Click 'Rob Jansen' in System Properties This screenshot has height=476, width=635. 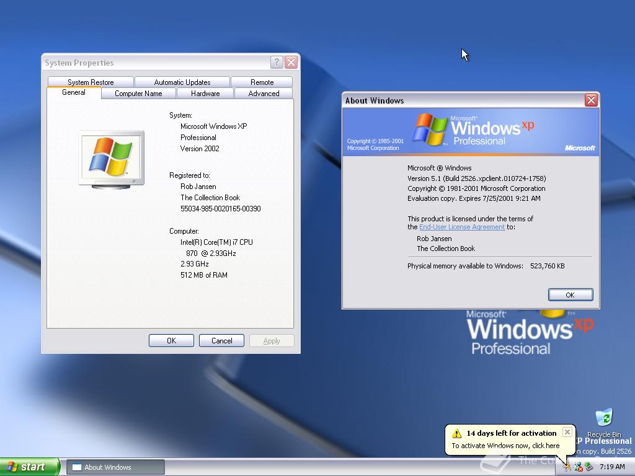198,187
